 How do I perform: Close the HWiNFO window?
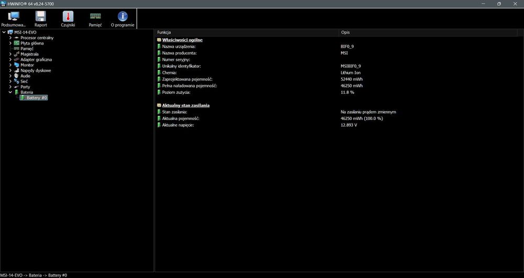coord(515,4)
